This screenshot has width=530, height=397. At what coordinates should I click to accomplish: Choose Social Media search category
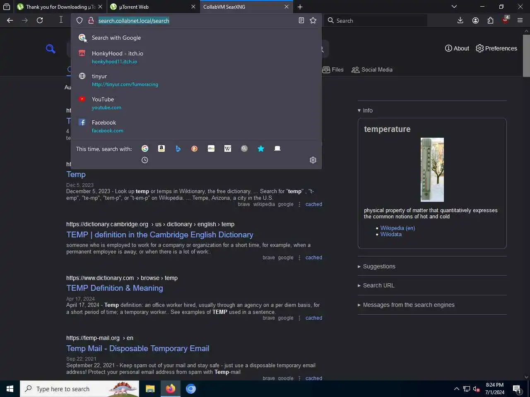click(372, 69)
